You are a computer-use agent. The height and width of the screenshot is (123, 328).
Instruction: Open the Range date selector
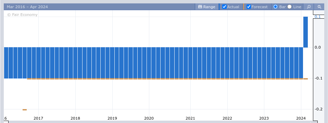coord(207,7)
